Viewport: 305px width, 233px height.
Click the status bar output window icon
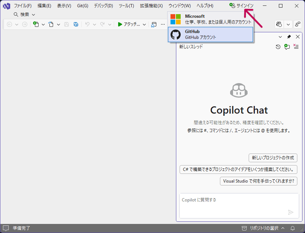point(6,228)
